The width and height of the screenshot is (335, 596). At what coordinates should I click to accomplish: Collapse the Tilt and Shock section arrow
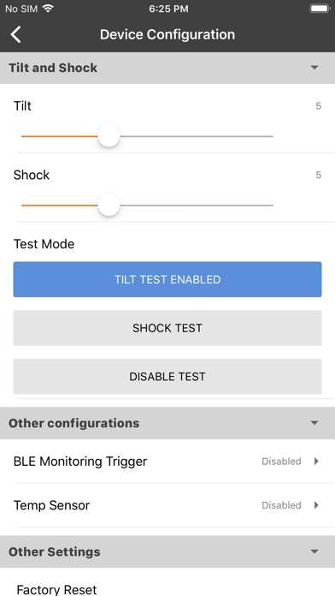314,68
